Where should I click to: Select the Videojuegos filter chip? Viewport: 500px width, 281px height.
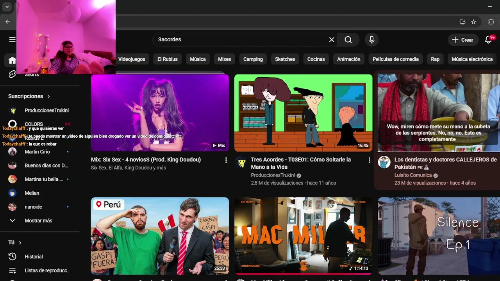pyautogui.click(x=132, y=59)
